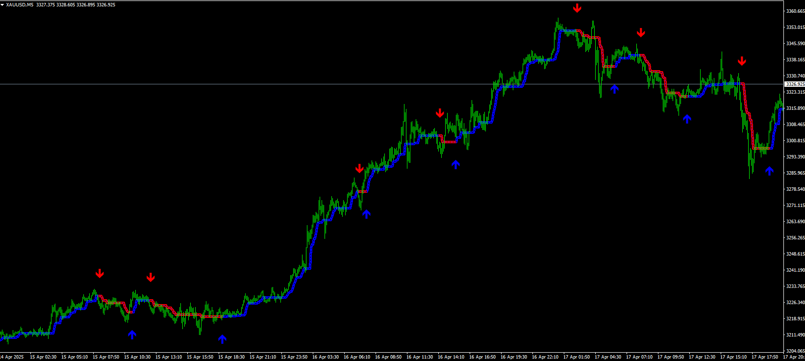Click the highlighted current price label 3326.925
Viewport: 805px width, 361px height.
795,84
